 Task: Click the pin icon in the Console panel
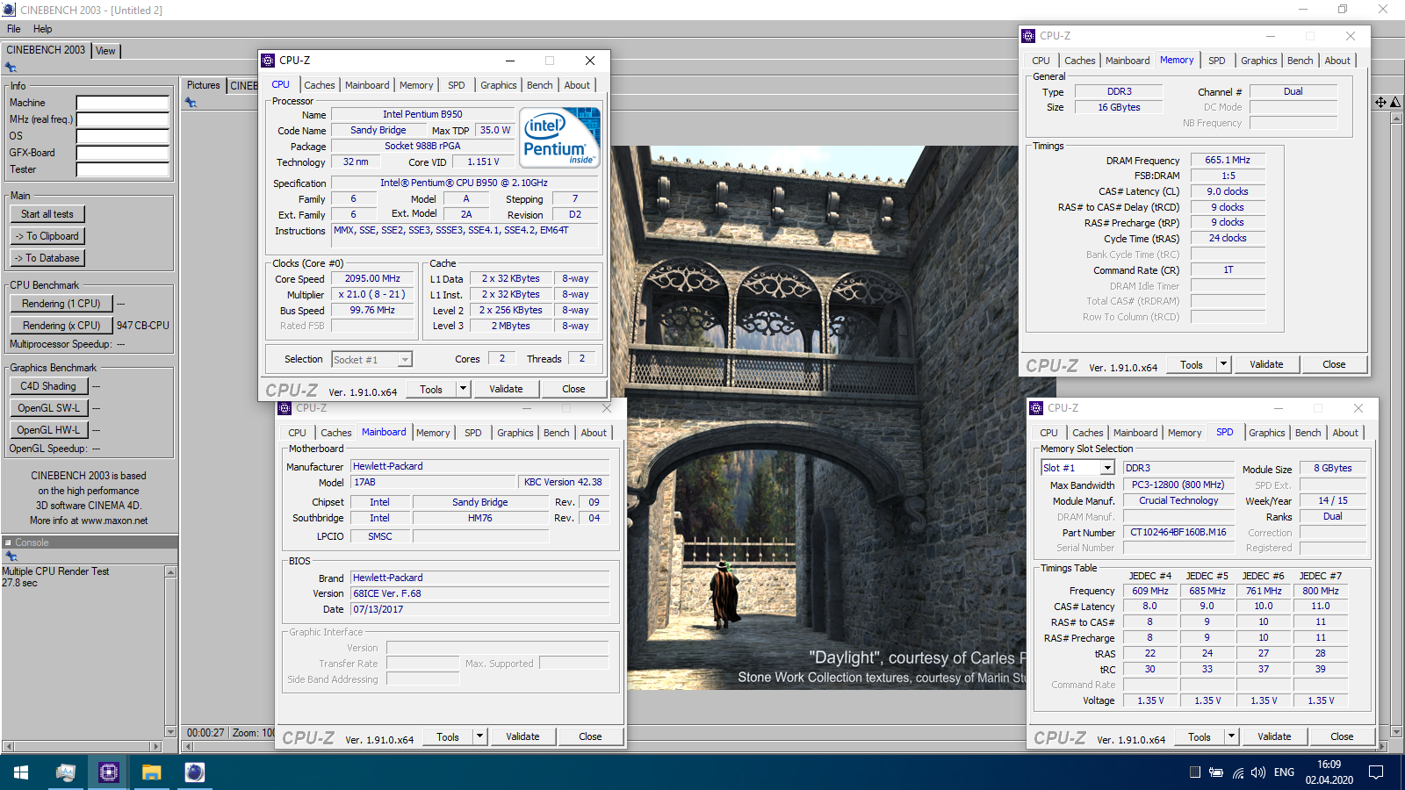(11, 557)
